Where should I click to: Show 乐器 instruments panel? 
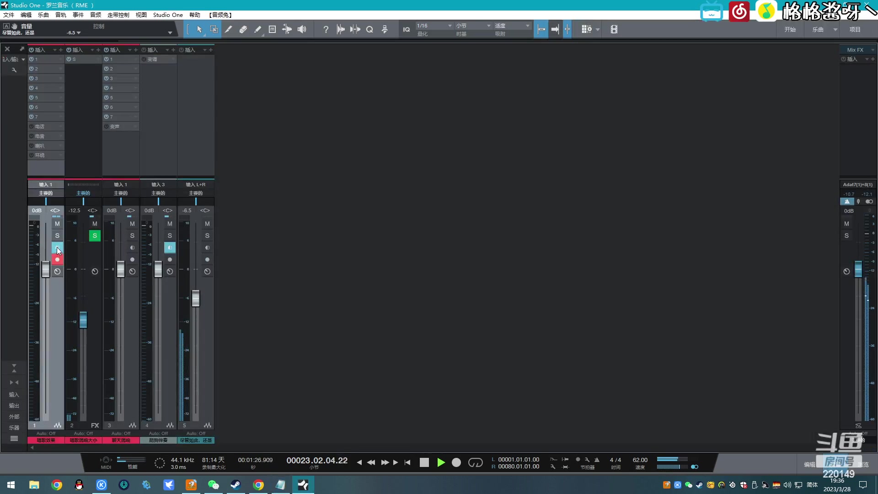(x=14, y=428)
